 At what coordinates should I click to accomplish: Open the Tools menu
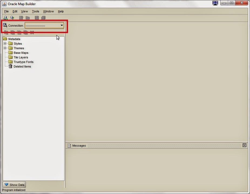click(35, 11)
